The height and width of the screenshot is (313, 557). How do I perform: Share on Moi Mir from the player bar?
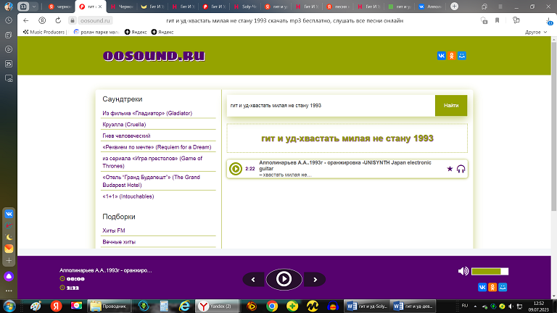point(503,287)
